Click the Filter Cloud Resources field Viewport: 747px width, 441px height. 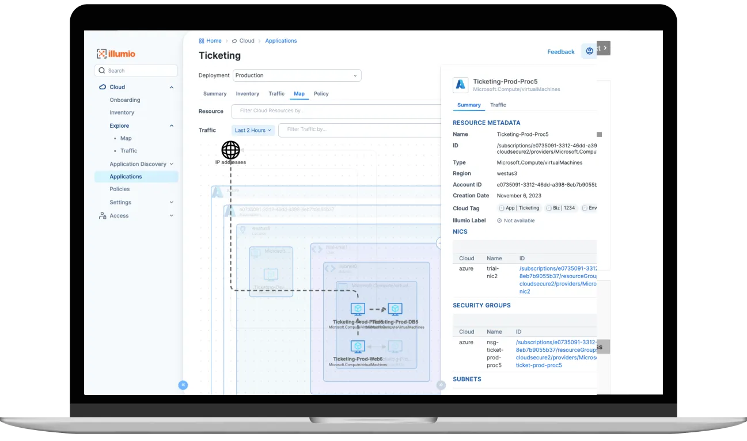click(x=336, y=111)
